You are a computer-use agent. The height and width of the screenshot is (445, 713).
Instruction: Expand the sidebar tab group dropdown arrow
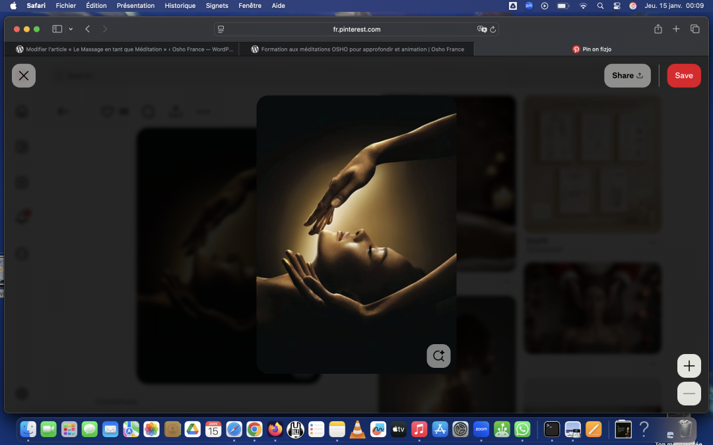(71, 29)
